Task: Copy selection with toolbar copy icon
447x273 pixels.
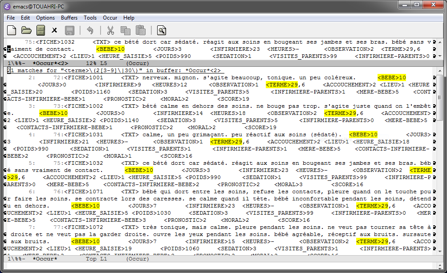Action: [x=126, y=30]
